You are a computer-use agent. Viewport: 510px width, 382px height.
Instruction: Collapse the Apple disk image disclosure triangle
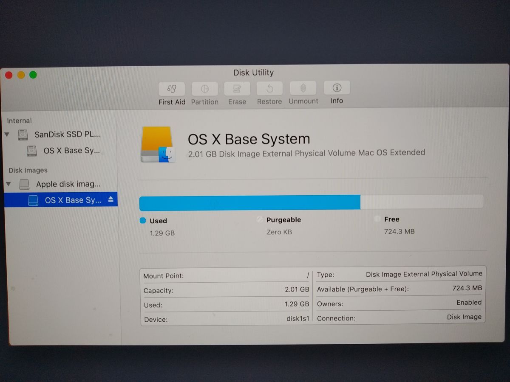point(8,184)
